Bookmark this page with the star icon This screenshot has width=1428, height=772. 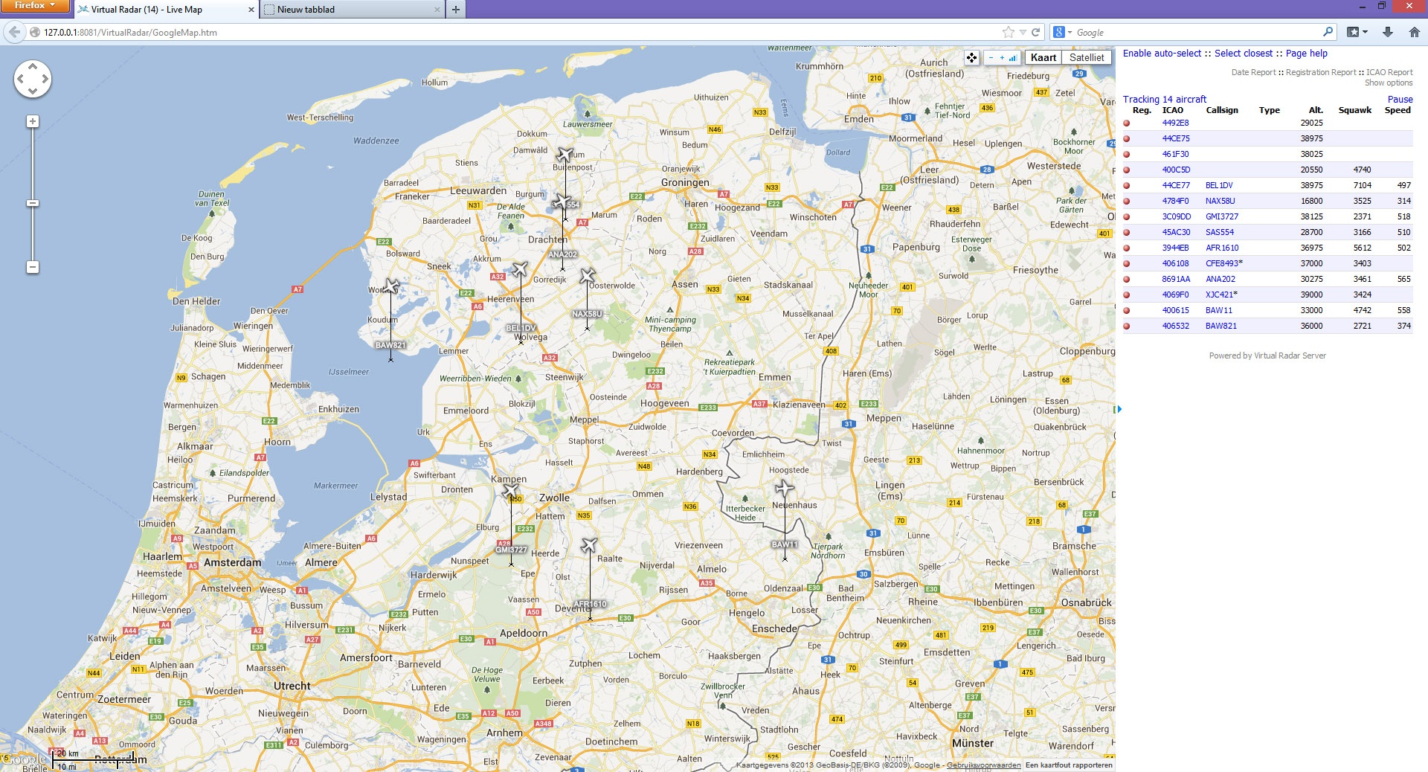point(1008,32)
